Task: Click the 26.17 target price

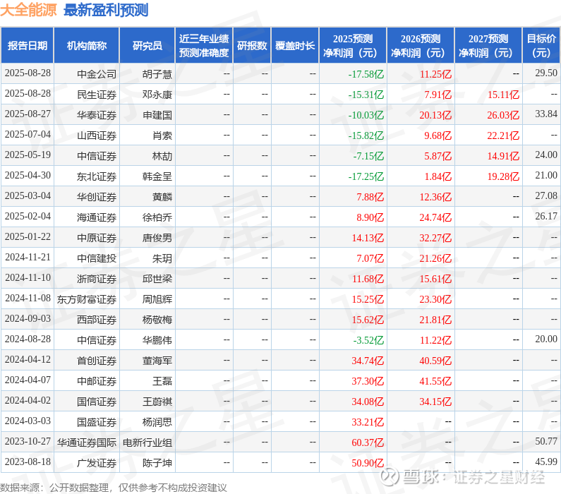Action: tap(546, 216)
